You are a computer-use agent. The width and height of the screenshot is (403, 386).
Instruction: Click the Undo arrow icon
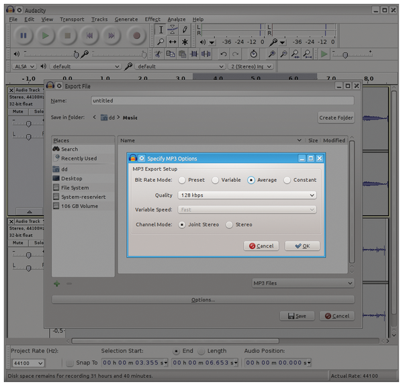[x=224, y=54]
